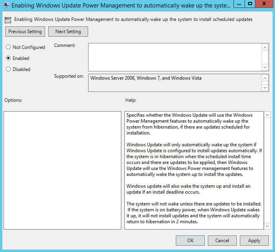Click the 'Help:' label

[x=131, y=100]
